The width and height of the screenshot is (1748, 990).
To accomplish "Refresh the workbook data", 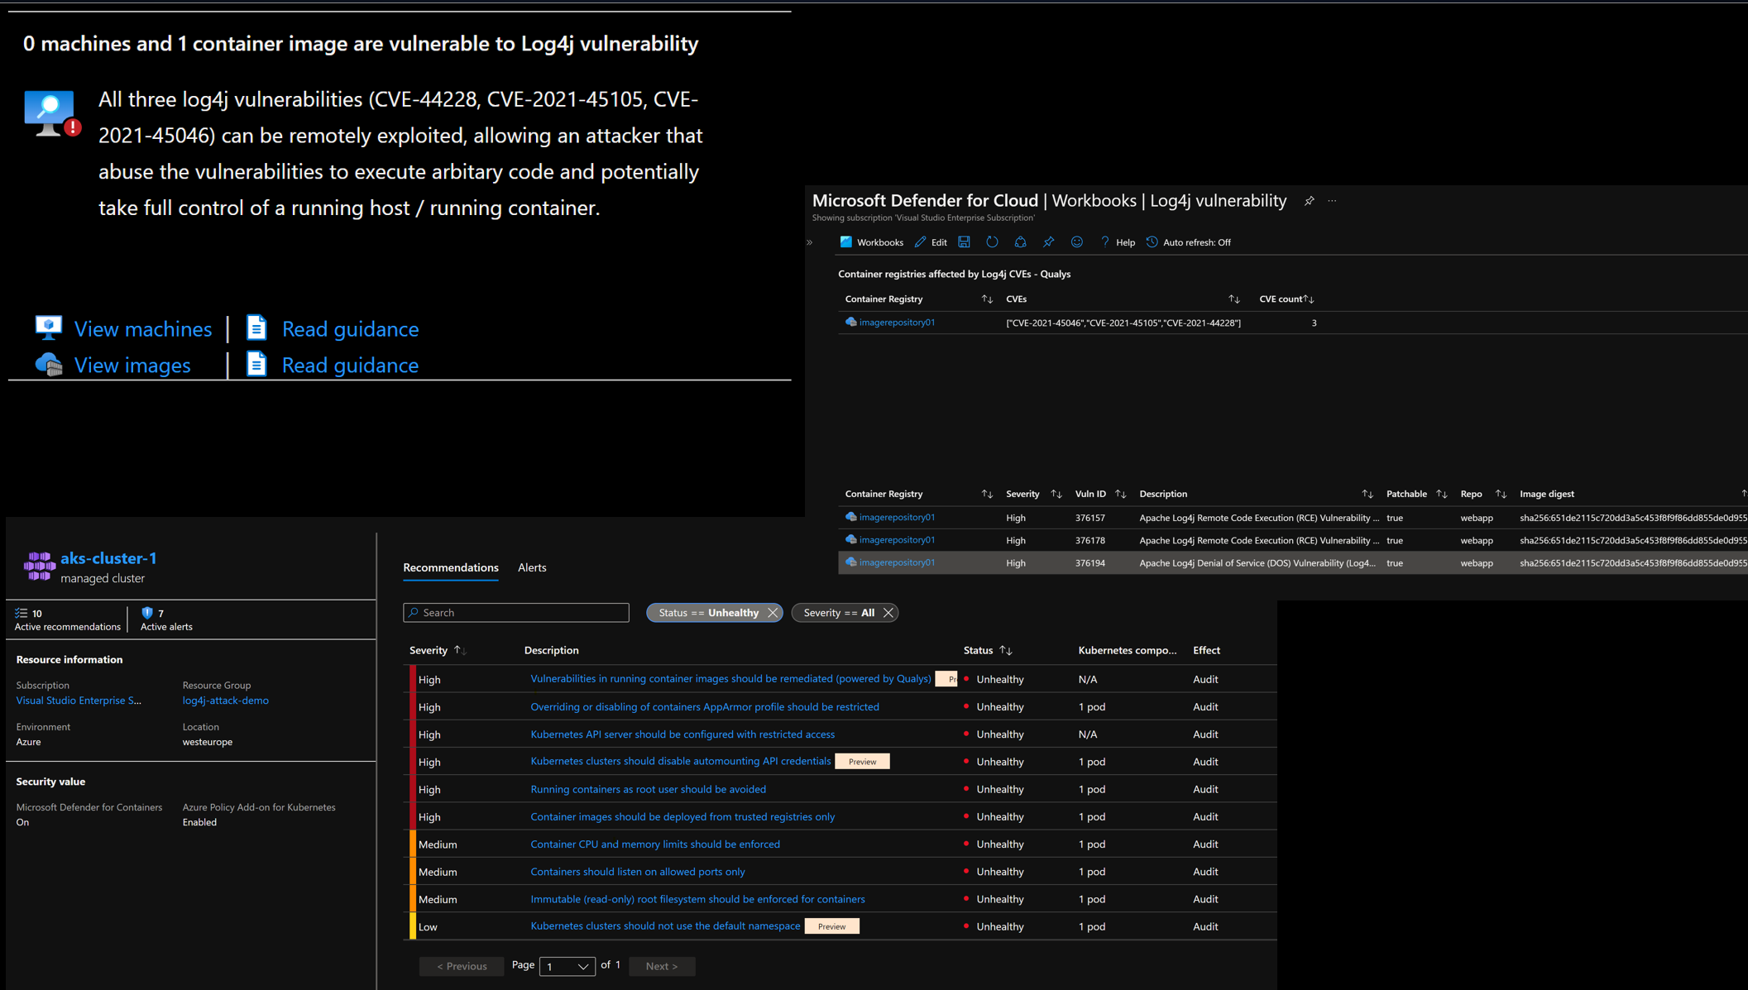I will coord(992,242).
